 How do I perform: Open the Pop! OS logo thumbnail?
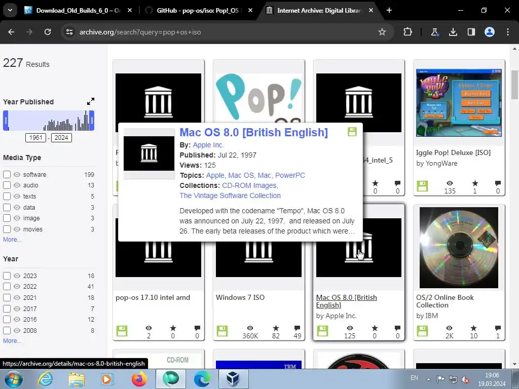pyautogui.click(x=258, y=98)
